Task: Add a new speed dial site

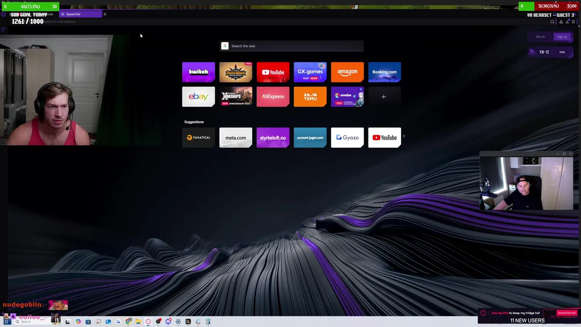Action: point(384,97)
